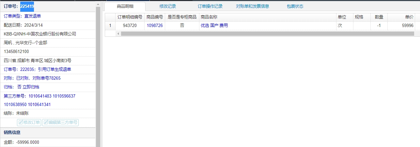Click the 单价 column header
Viewport: 420px width, 147px height.
coord(401,17)
